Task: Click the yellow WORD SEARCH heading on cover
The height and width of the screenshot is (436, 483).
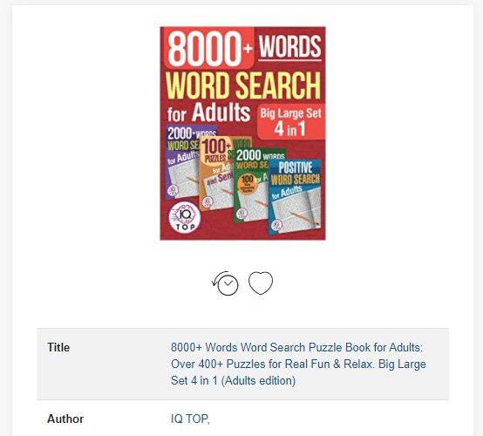Action: tap(243, 85)
